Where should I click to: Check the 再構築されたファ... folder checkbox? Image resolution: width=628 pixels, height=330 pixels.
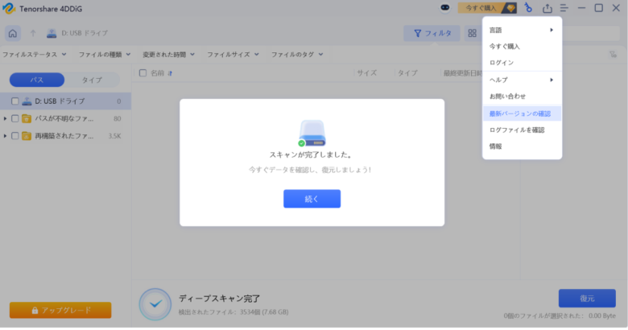(x=14, y=136)
